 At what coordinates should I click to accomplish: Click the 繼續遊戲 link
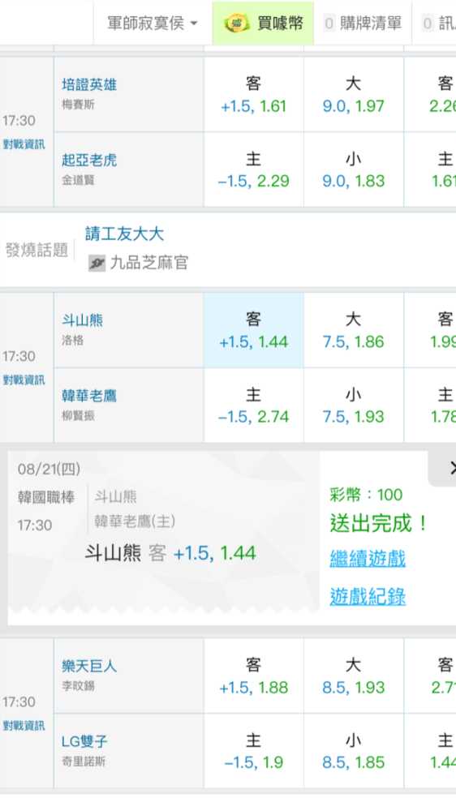click(368, 559)
